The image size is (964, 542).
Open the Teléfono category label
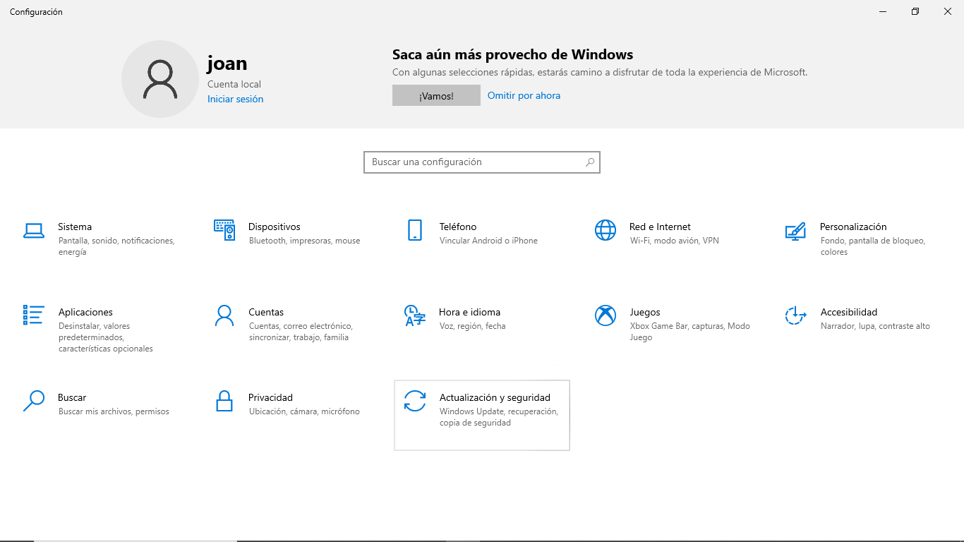[458, 227]
